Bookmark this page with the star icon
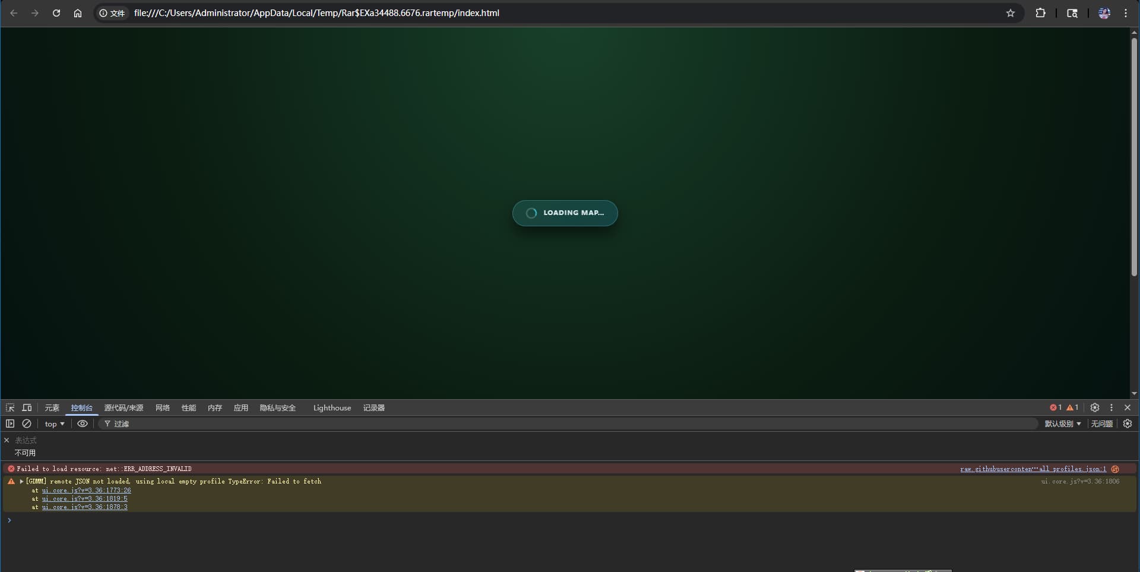The width and height of the screenshot is (1140, 572). coord(1011,13)
